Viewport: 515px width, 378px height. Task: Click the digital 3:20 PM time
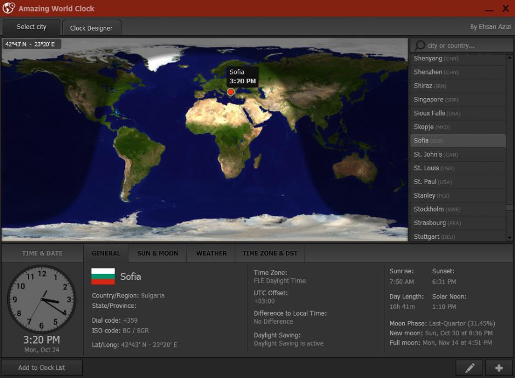(42, 340)
